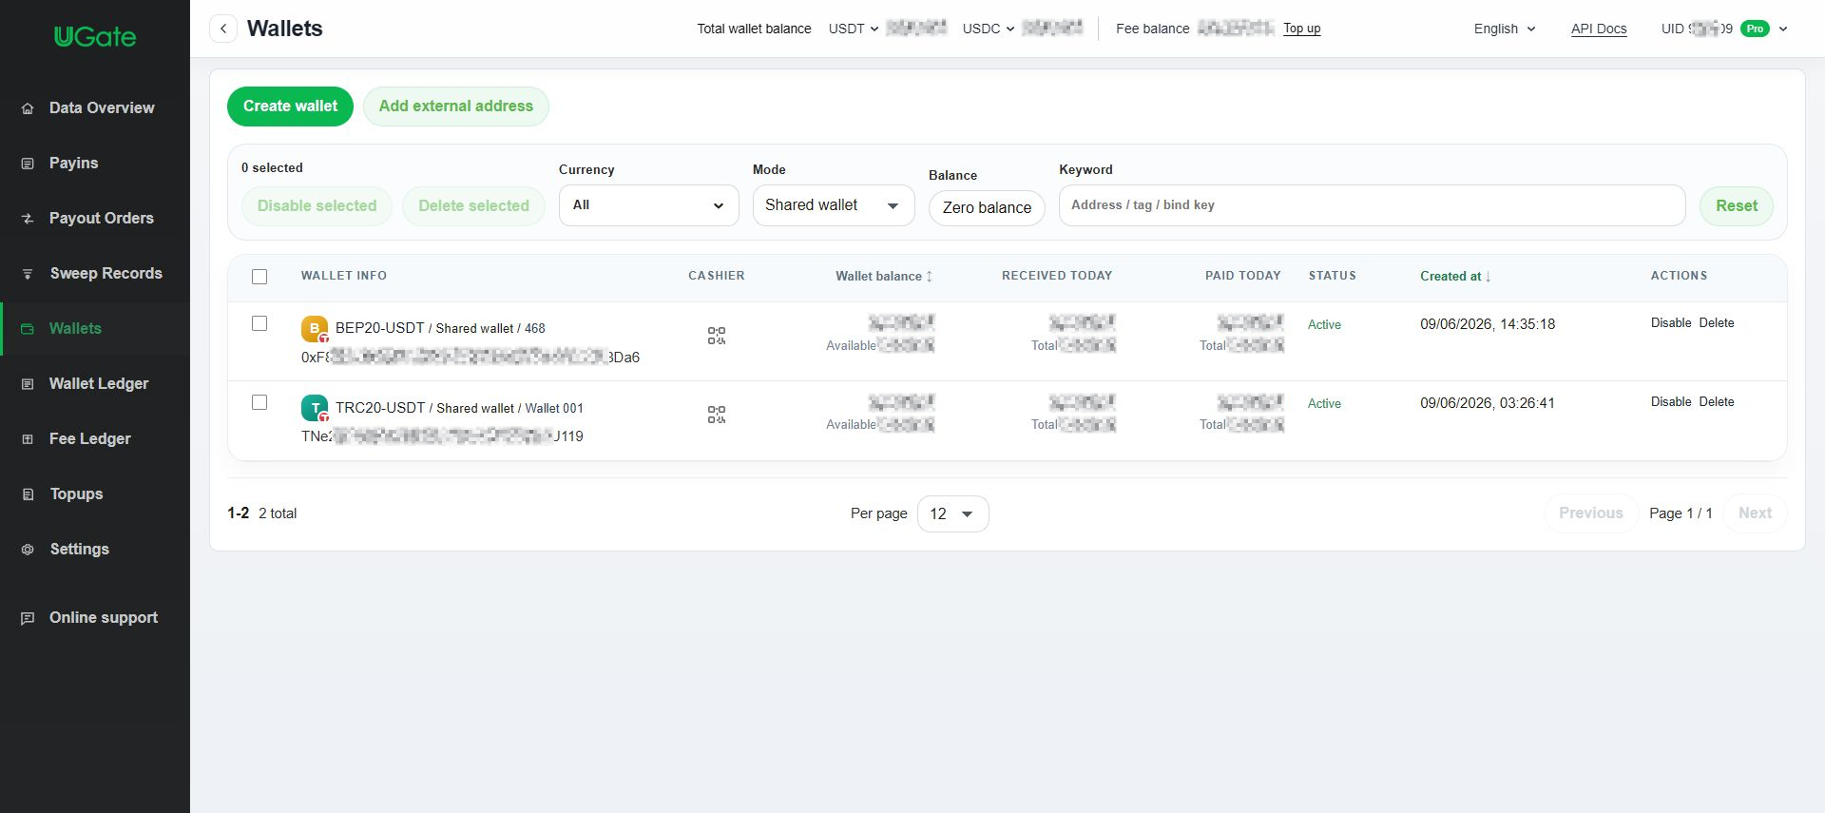Click the Online support chat icon
The image size is (1825, 813).
28,618
